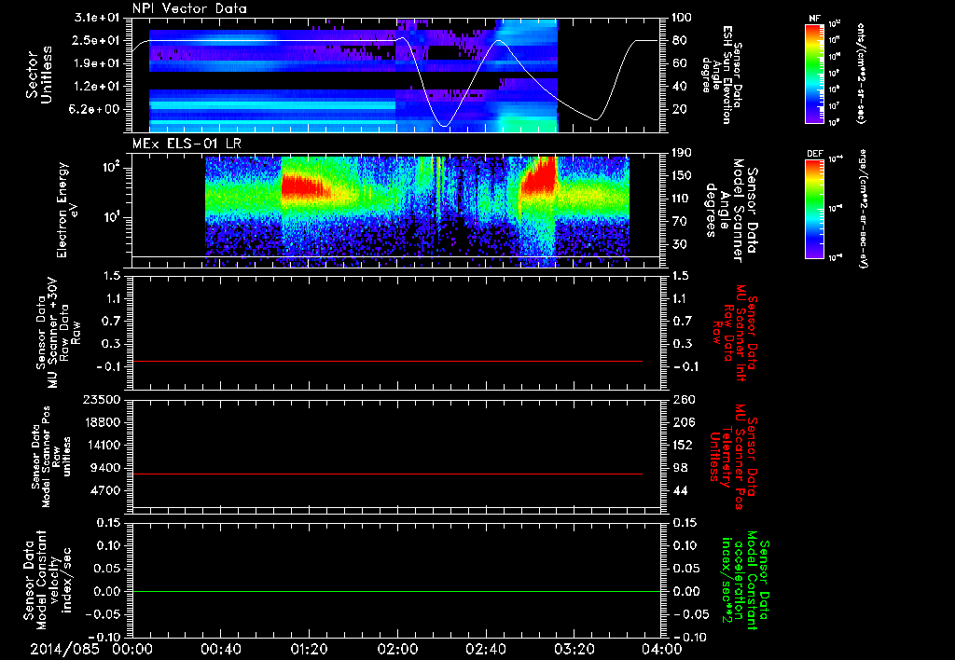The height and width of the screenshot is (660, 955).
Task: Select the MEx ELS-01 LR panel title
Action: (x=186, y=144)
